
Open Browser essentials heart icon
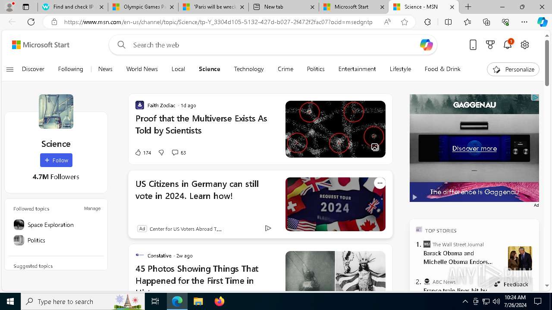click(x=505, y=22)
